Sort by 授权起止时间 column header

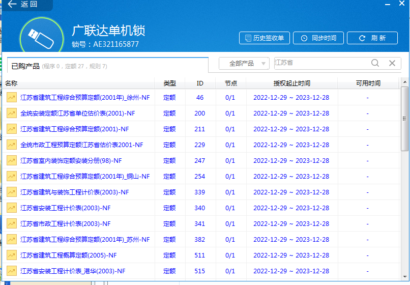pyautogui.click(x=292, y=83)
